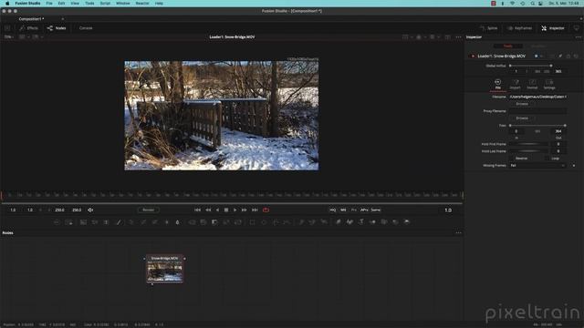The image size is (584, 328).
Task: Toggle HiQ high quality mode
Action: click(332, 210)
